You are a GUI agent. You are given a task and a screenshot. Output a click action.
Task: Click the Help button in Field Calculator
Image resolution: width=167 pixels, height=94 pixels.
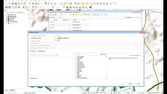click(139, 84)
